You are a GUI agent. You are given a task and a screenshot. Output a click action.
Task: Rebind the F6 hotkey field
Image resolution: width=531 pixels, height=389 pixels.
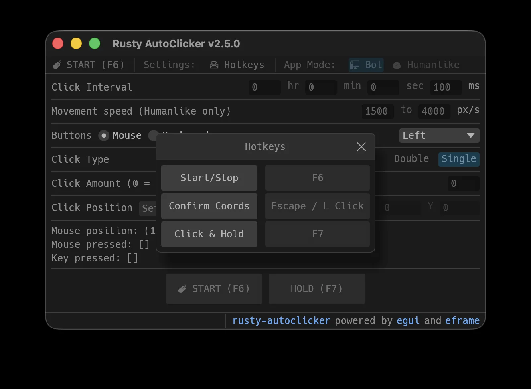click(x=318, y=178)
